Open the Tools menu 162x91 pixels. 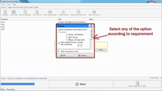(9, 5)
